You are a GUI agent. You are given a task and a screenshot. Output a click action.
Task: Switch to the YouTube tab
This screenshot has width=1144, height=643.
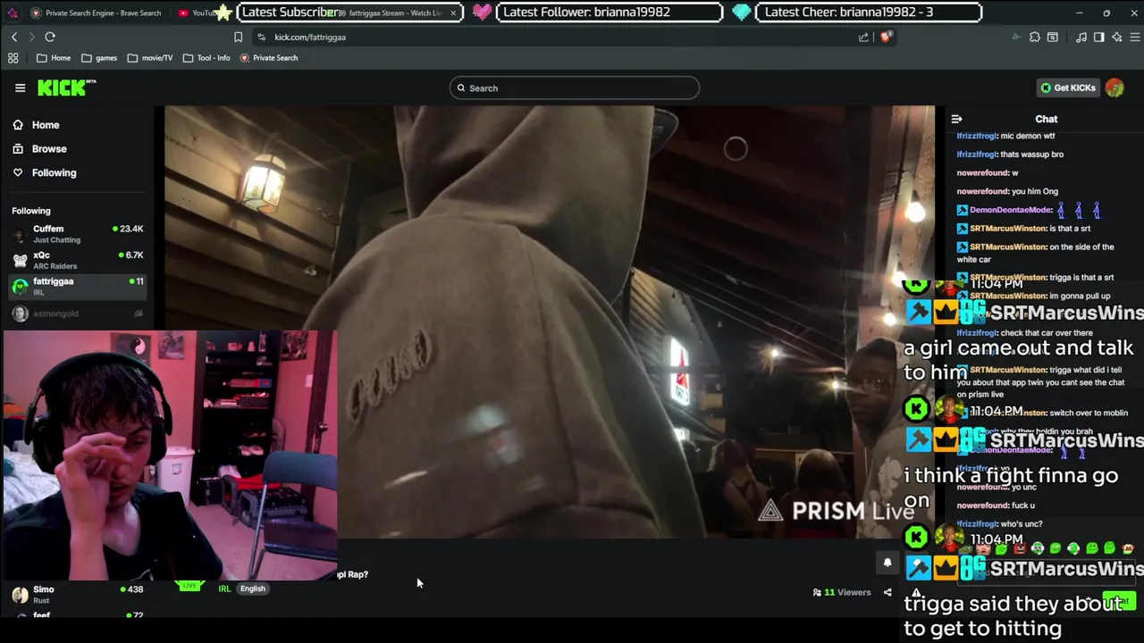pos(198,13)
